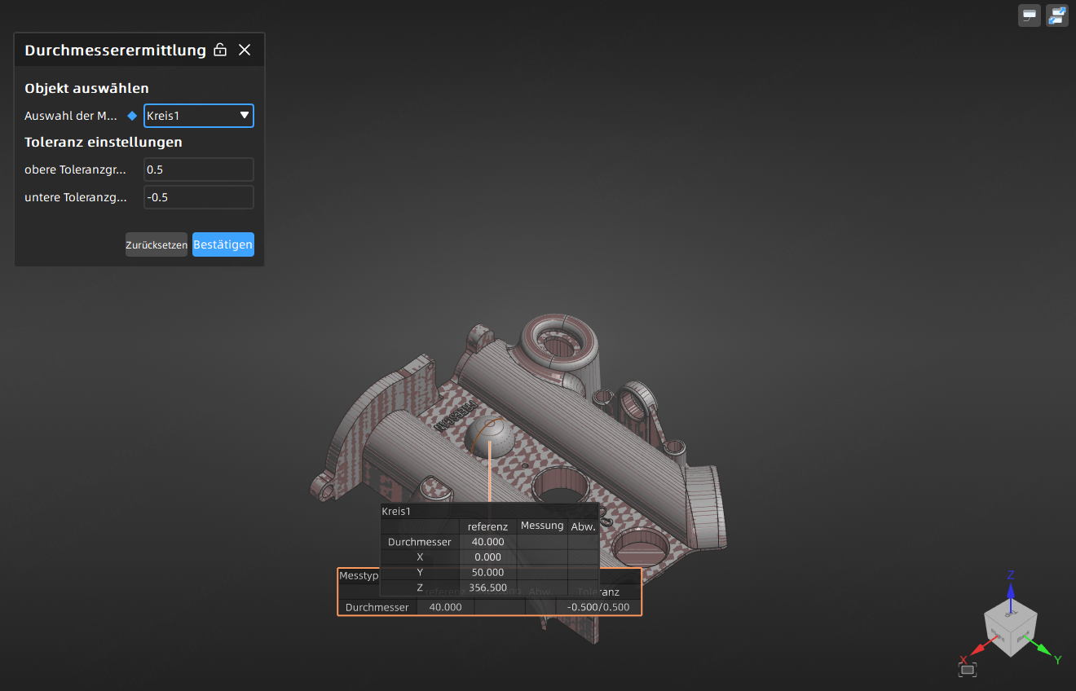The width and height of the screenshot is (1076, 691).
Task: Click the untere Toleranzgrenze field with -0.5
Action: [199, 197]
